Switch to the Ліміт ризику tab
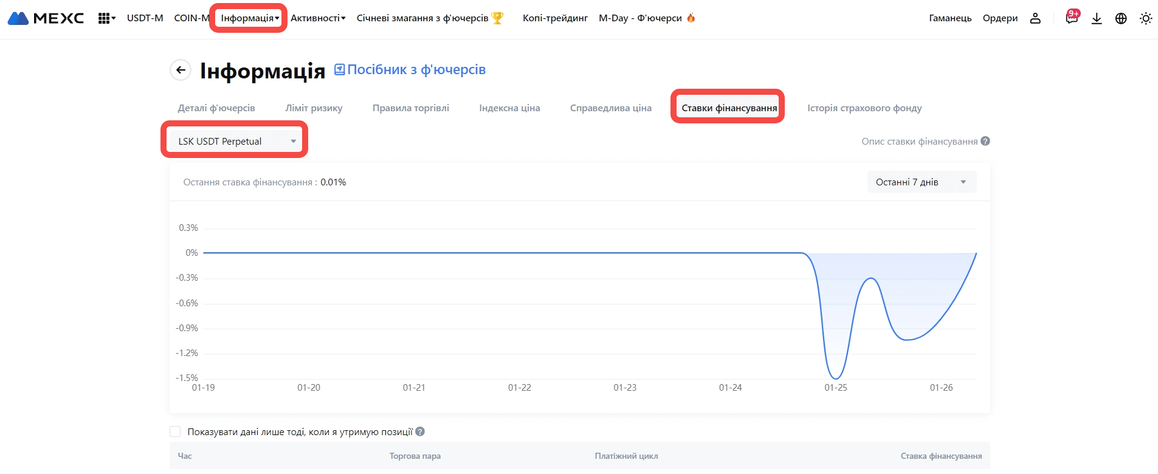Image resolution: width=1158 pixels, height=474 pixels. click(314, 108)
